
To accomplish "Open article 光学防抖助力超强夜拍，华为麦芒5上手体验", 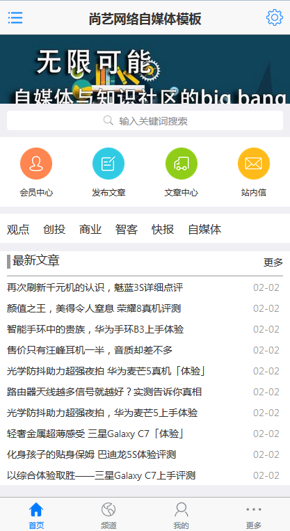I will point(102,413).
